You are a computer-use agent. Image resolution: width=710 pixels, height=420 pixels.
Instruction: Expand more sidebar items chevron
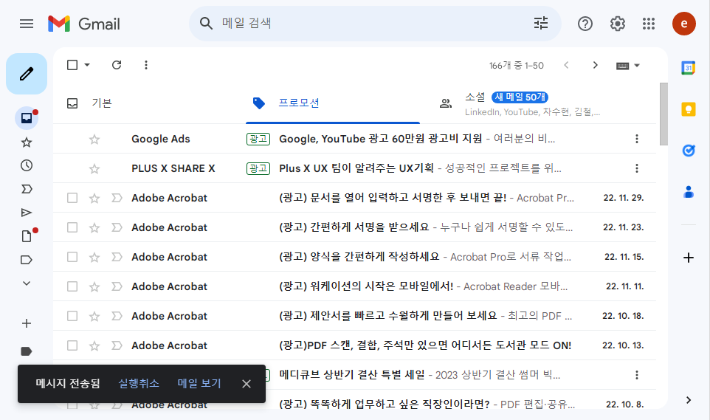[27, 283]
